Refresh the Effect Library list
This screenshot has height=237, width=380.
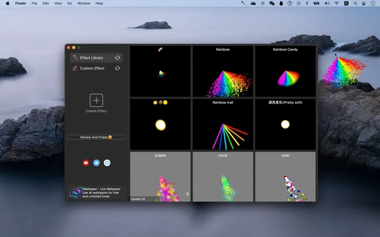117,58
